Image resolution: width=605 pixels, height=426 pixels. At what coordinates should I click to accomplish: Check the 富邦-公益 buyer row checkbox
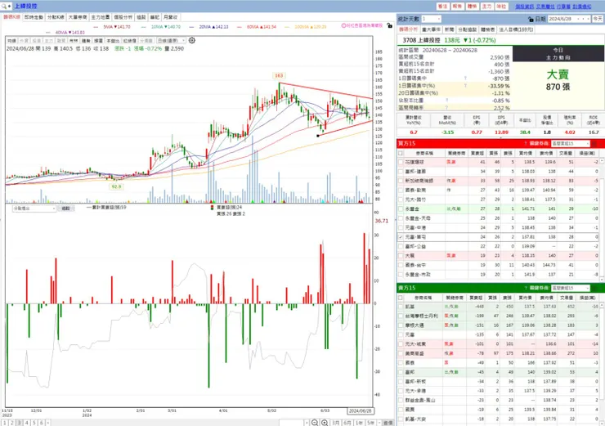click(x=401, y=246)
